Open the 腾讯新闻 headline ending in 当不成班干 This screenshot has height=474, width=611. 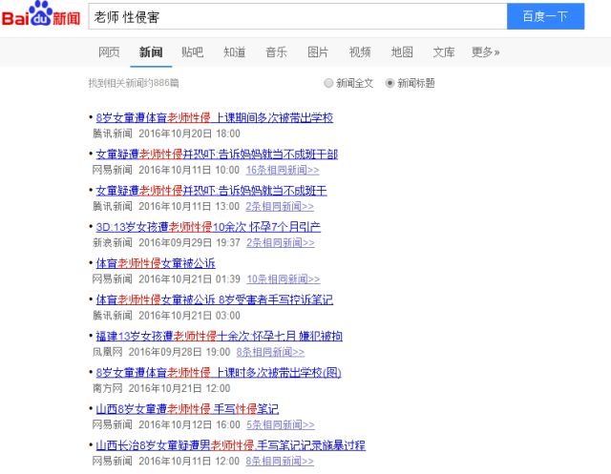[x=211, y=191]
